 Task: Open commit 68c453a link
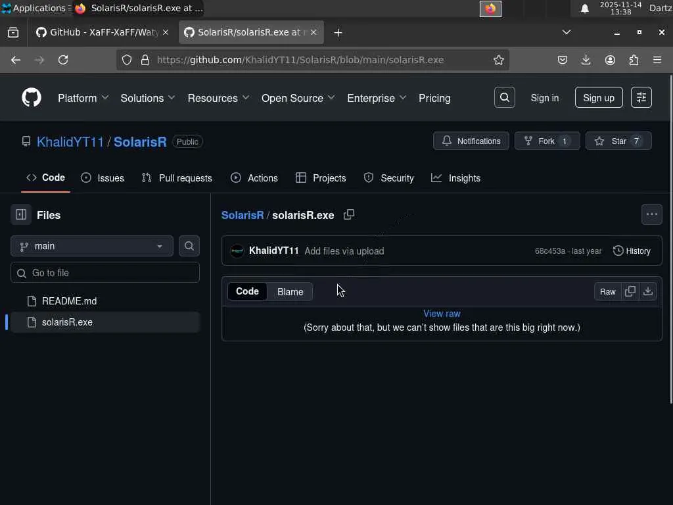tap(550, 251)
